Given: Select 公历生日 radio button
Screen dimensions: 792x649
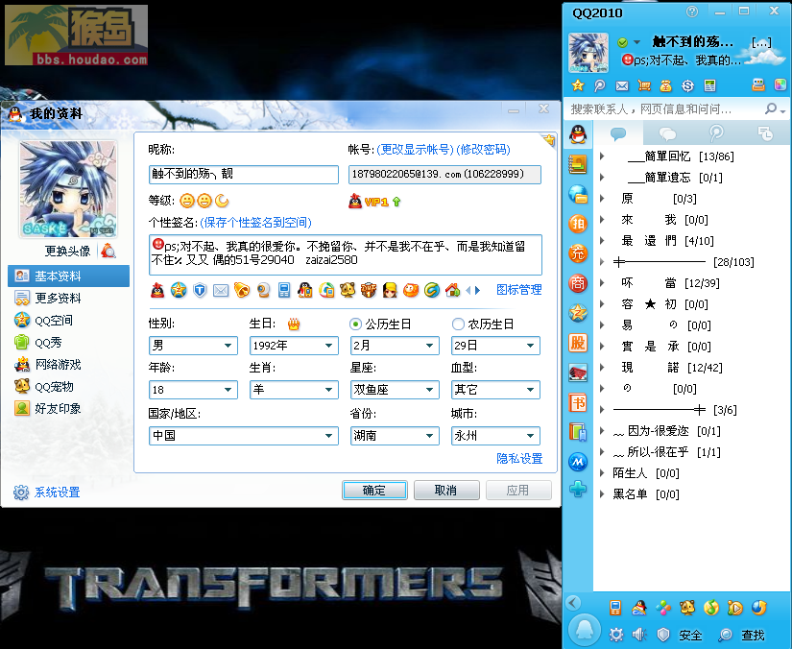Looking at the screenshot, I should (355, 324).
